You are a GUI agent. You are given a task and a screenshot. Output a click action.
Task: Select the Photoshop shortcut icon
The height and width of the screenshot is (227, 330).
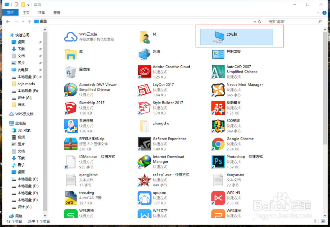pos(218,162)
